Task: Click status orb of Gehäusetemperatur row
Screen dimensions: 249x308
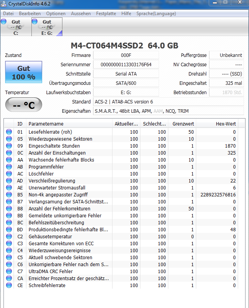Action: tap(9, 236)
